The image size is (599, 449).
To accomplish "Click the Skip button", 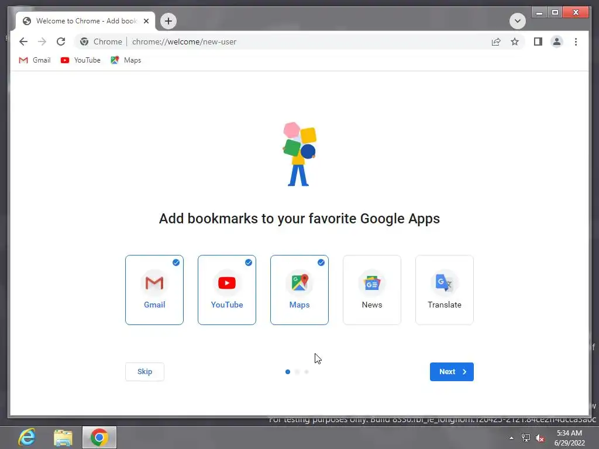I will coord(145,371).
